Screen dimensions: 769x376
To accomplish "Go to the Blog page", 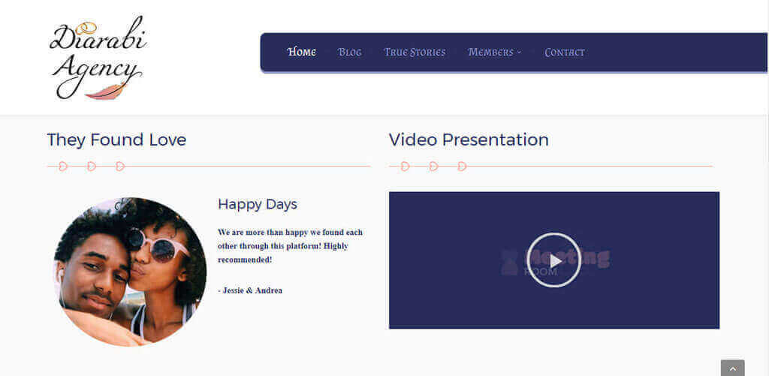I will [x=349, y=52].
